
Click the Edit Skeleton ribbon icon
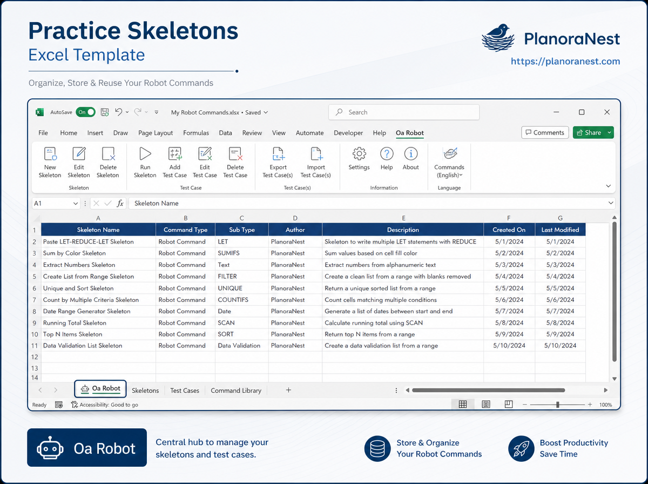[79, 154]
